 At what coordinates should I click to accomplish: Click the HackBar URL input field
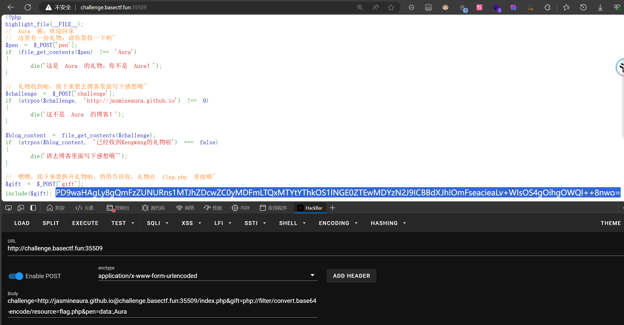(316, 248)
